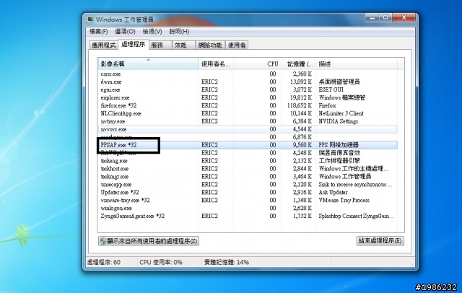The height and width of the screenshot is (293, 462).
Task: Click the VMware Tray Process description
Action: (x=344, y=200)
